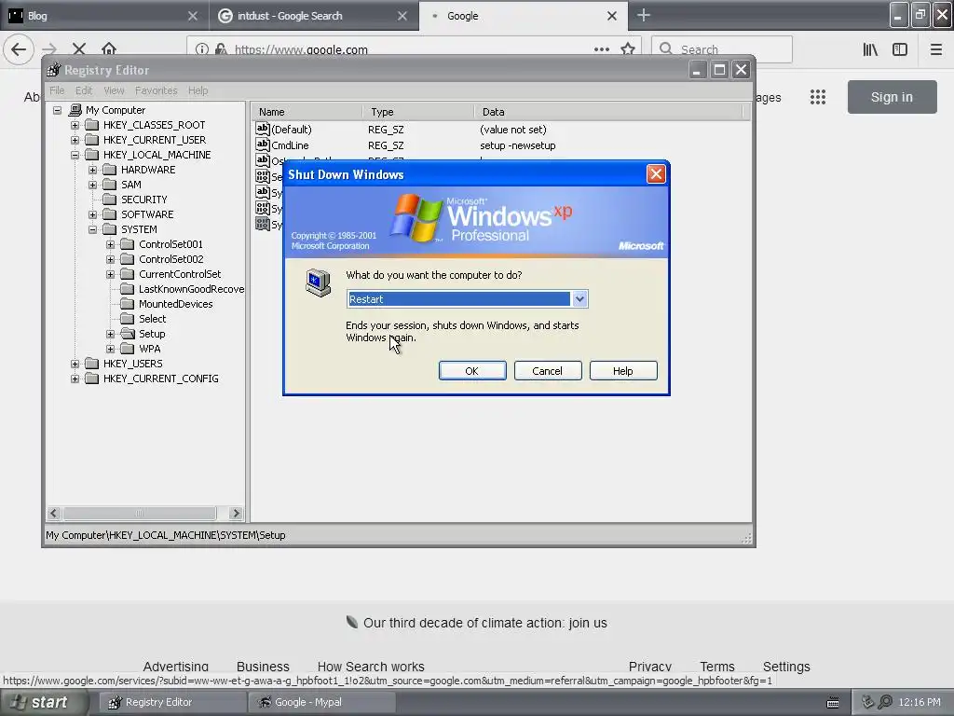The image size is (954, 716).
Task: Select the (Default) value string icon
Action: 262,129
